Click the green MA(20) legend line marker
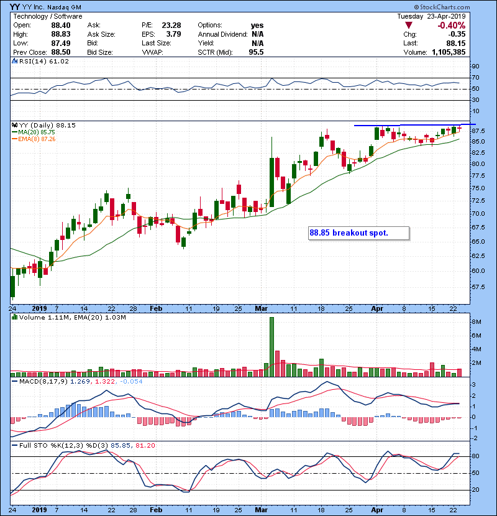 click(14, 132)
